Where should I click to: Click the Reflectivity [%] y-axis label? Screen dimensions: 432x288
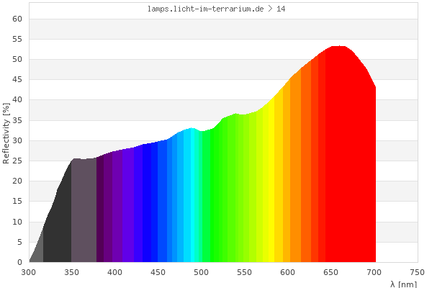(6, 133)
